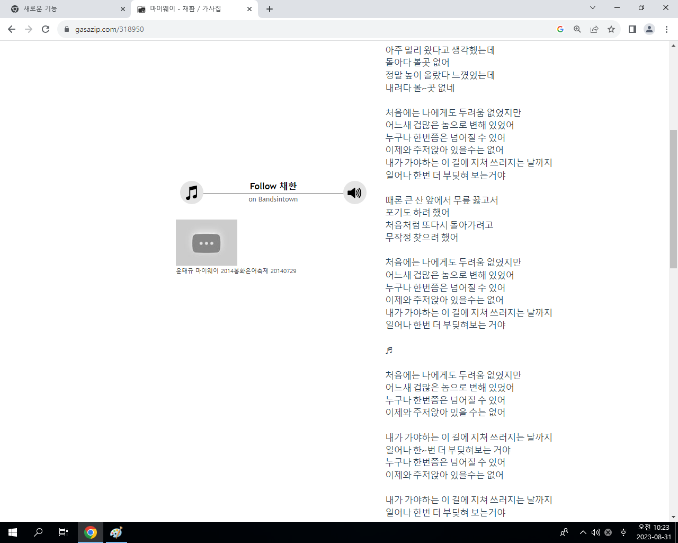Image resolution: width=678 pixels, height=543 pixels.
Task: Go forward to the next page
Action: pos(29,29)
